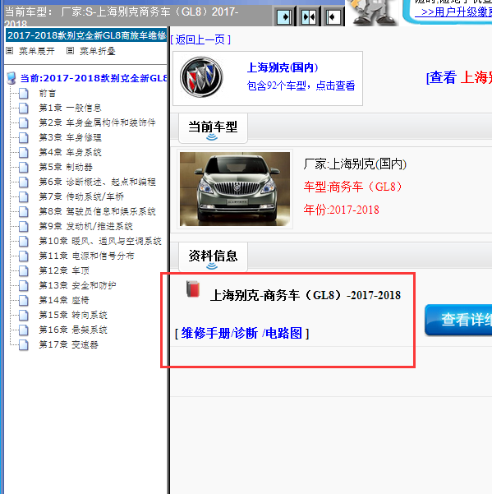Viewport: 492px width, 494px height.
Task: Click the 2017-2018款别克全新GL8商旅车维修 title bar
Action: 86,35
